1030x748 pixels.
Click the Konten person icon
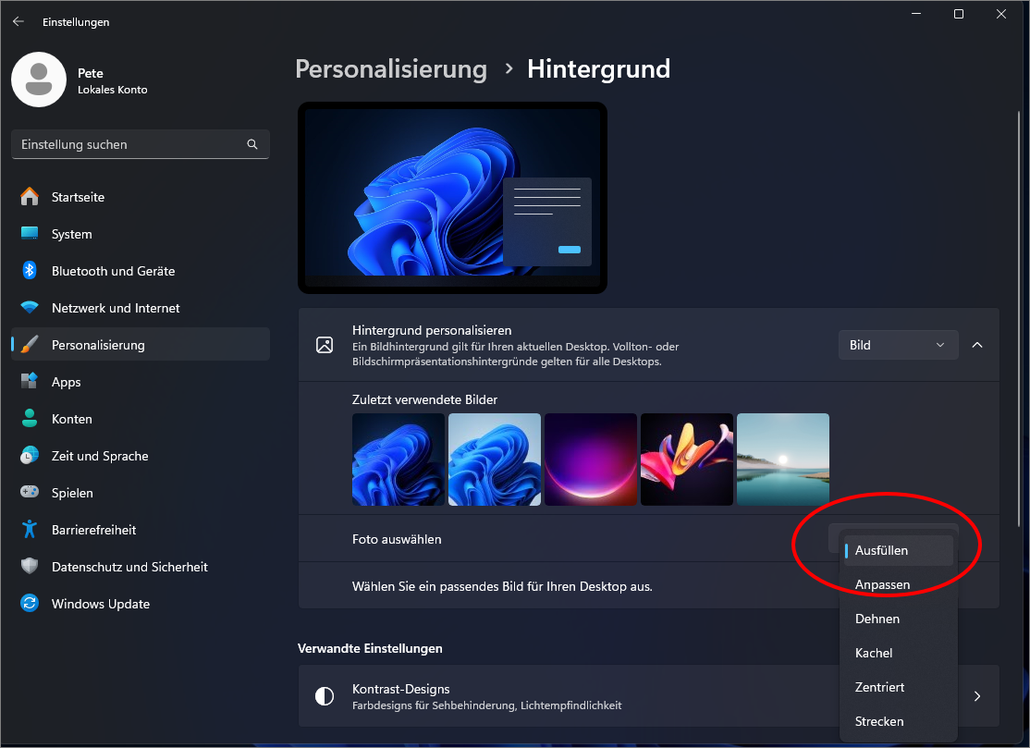tap(30, 418)
